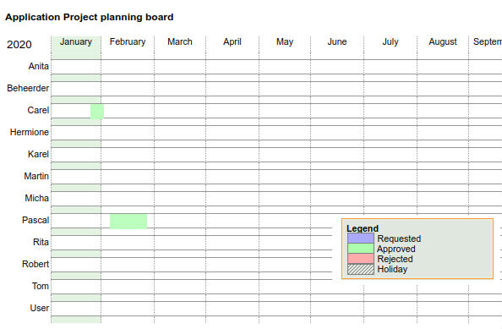502x329 pixels.
Task: Open the March month column header
Action: (x=180, y=42)
